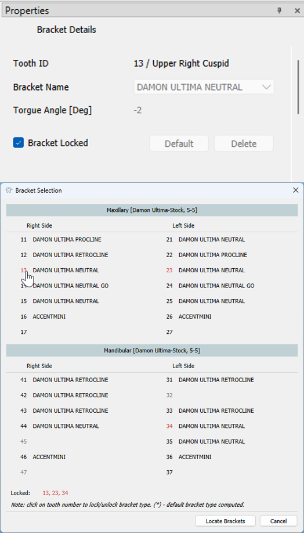Screen dimensions: 304x533
Task: Open the Bracket Name dropdown
Action: tap(204, 87)
